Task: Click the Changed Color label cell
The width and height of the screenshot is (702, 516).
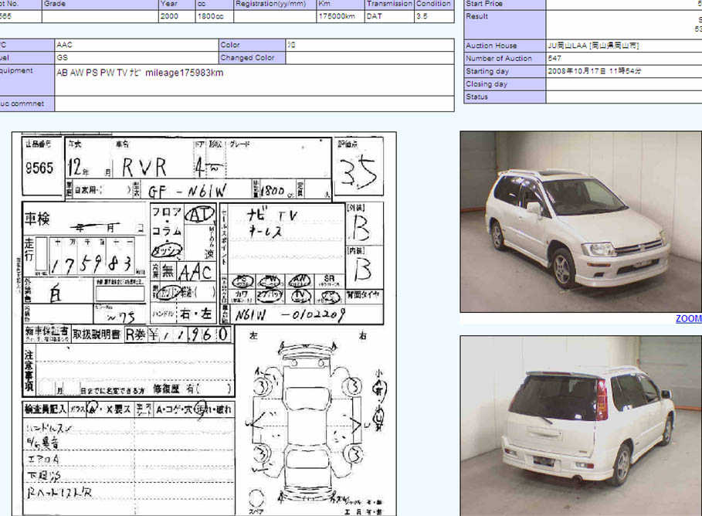Action: [252, 58]
